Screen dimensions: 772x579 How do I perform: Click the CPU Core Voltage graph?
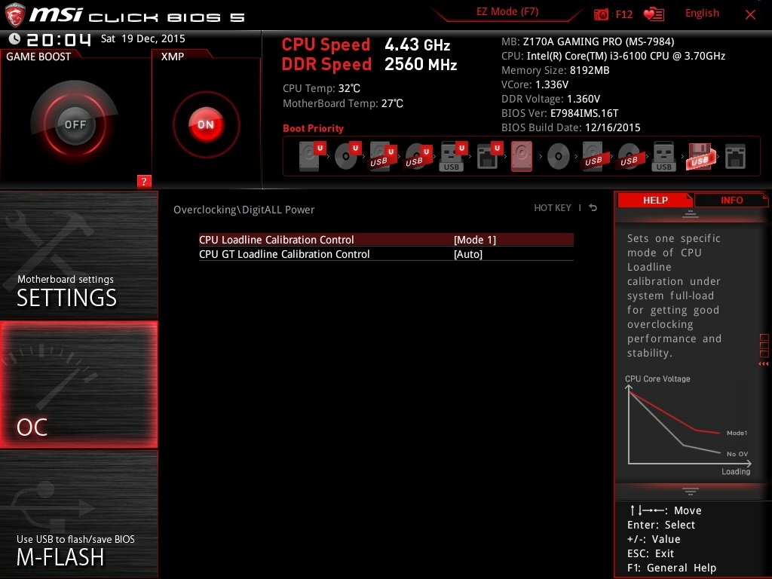(x=688, y=425)
